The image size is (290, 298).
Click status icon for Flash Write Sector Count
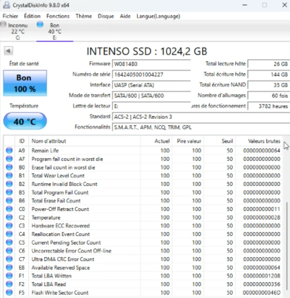(x=9, y=293)
